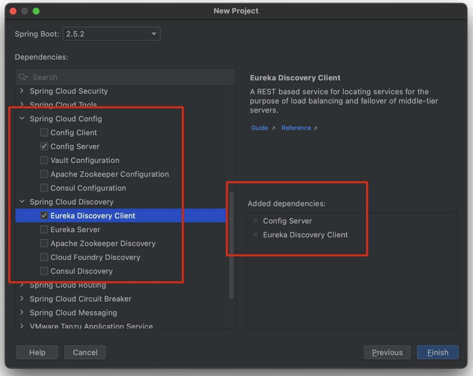Screen dimensions: 473x376
Task: Click the Consul Discovery label text
Action: pos(82,271)
